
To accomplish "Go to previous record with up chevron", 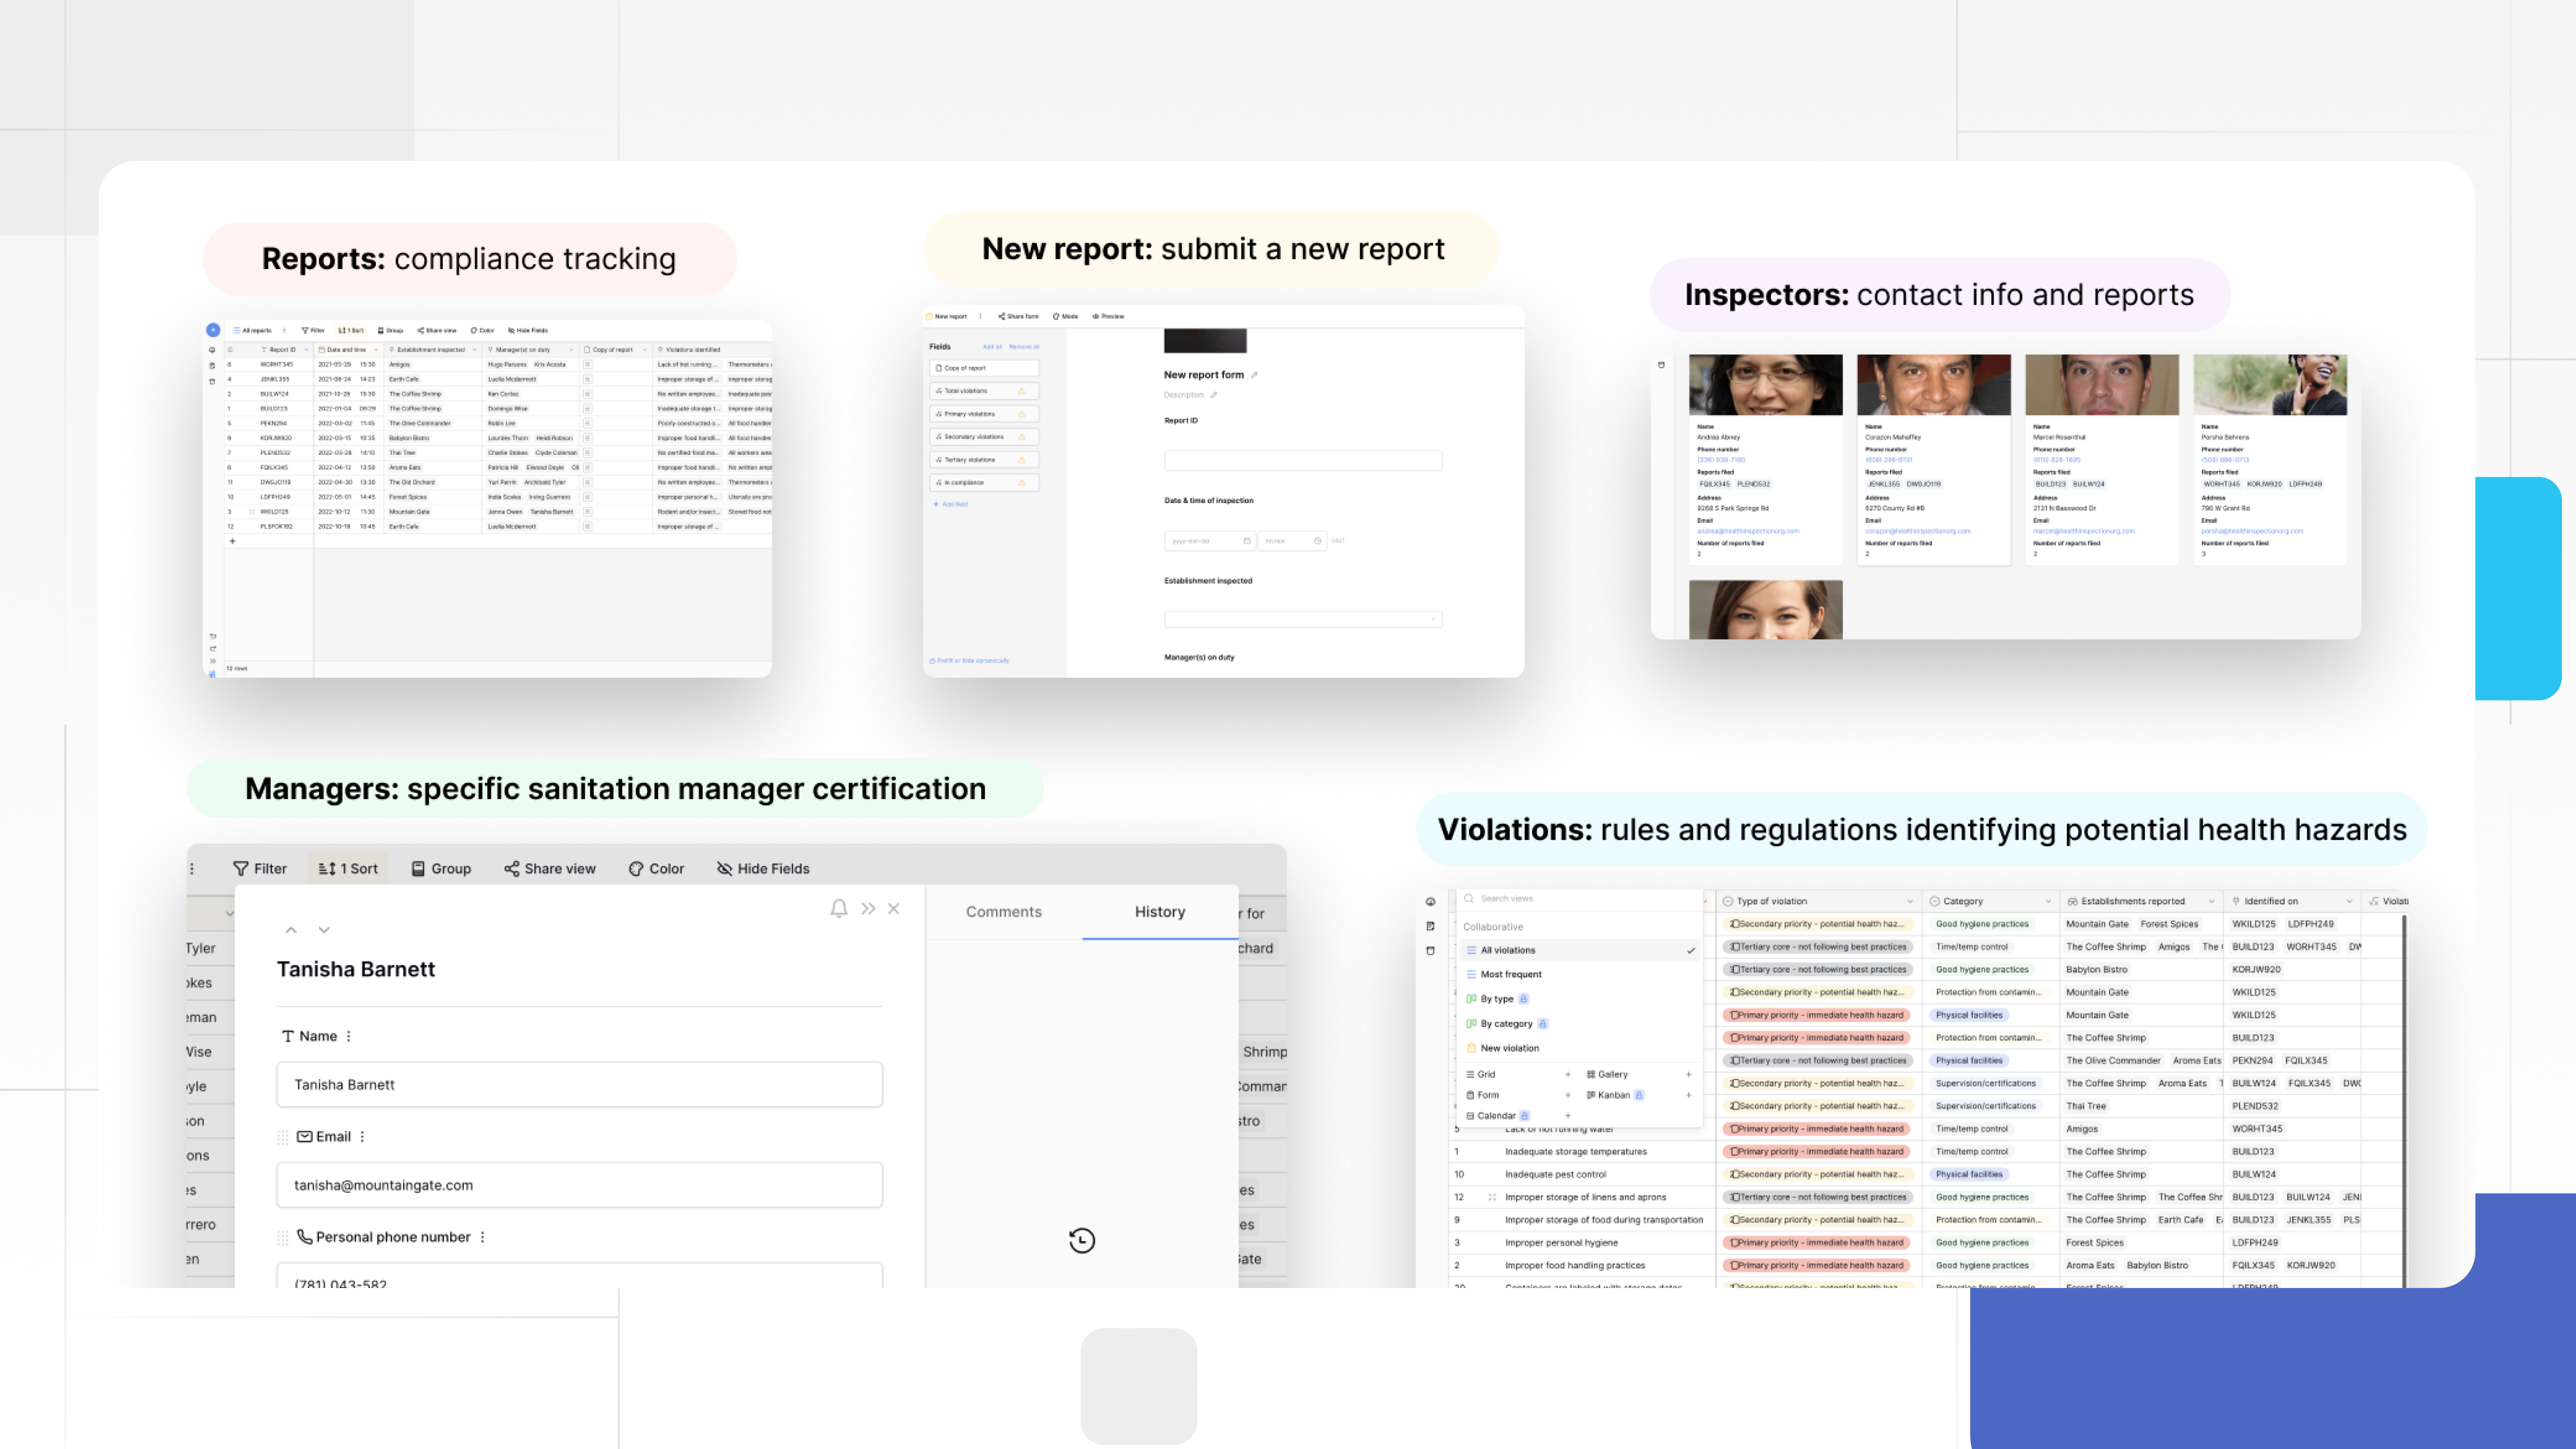I will (x=291, y=930).
